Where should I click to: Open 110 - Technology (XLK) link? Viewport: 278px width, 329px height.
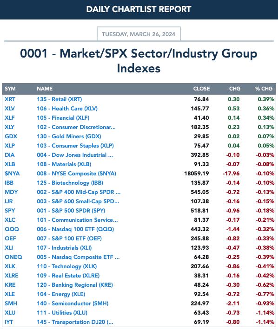pos(67,266)
